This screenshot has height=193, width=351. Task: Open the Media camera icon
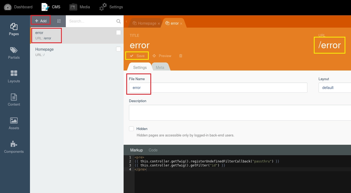point(73,7)
